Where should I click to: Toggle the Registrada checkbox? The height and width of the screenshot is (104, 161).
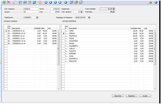(x=81, y=9)
